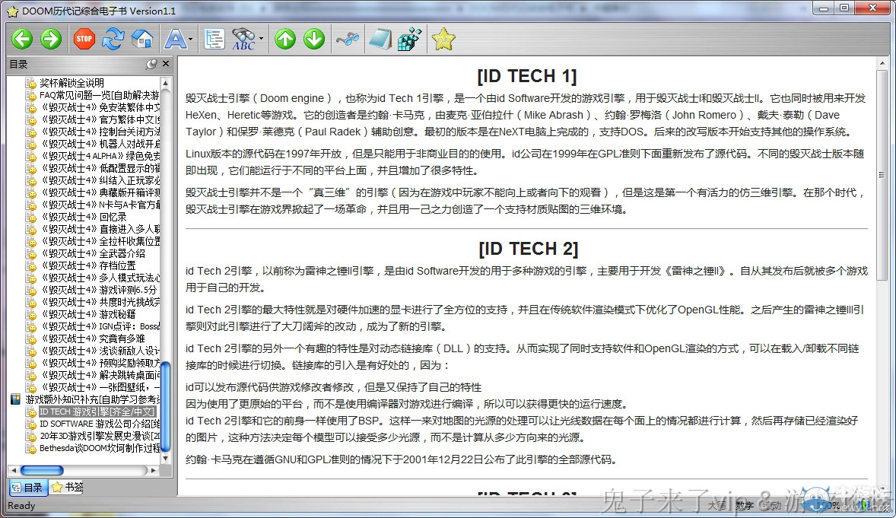This screenshot has height=518, width=896.
Task: Select 《毁灭战士4》多人模式玩法 entry
Action: tap(100, 278)
